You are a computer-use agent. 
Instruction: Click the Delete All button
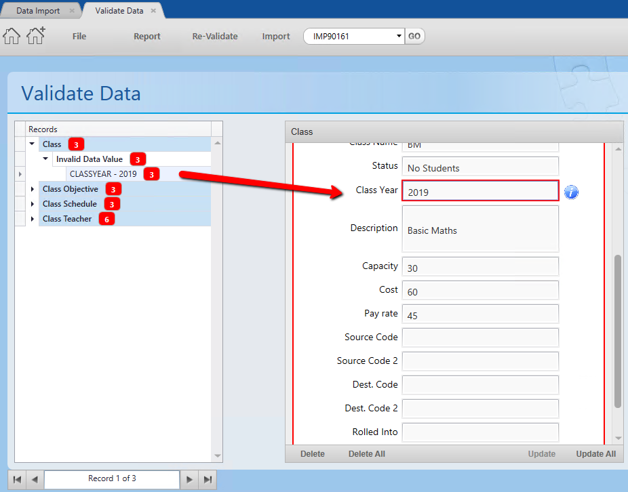366,454
